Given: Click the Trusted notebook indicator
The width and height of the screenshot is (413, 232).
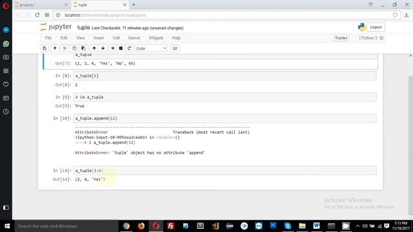Looking at the screenshot, I should coord(341,38).
